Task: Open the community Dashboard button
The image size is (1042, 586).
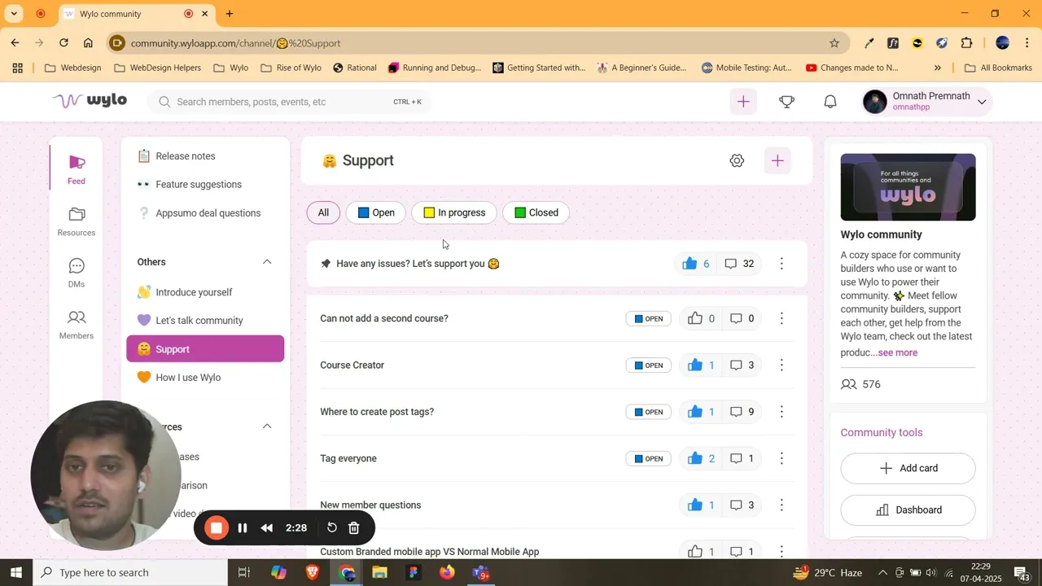Action: click(908, 510)
